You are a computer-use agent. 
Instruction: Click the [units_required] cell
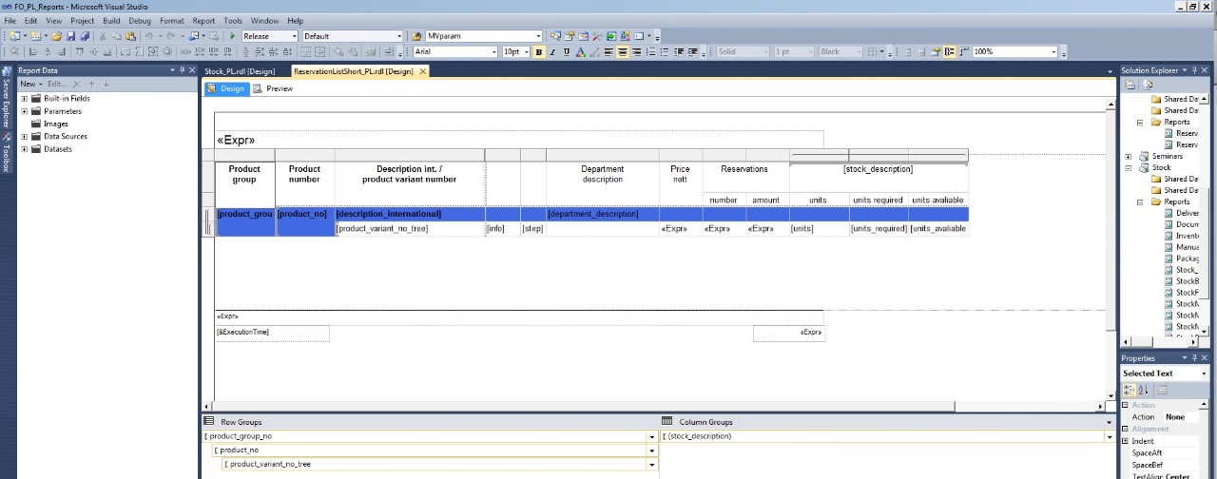click(x=879, y=228)
